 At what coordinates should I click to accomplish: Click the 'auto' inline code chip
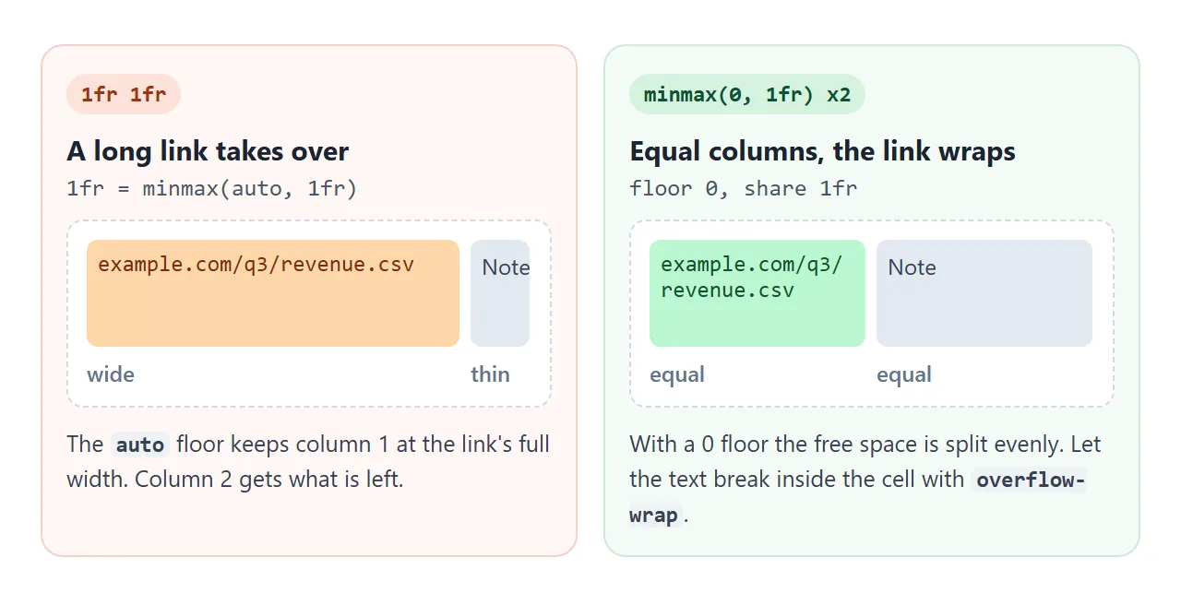coord(140,445)
